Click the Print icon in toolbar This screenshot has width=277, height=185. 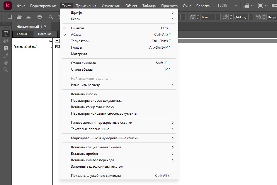pos(40,17)
